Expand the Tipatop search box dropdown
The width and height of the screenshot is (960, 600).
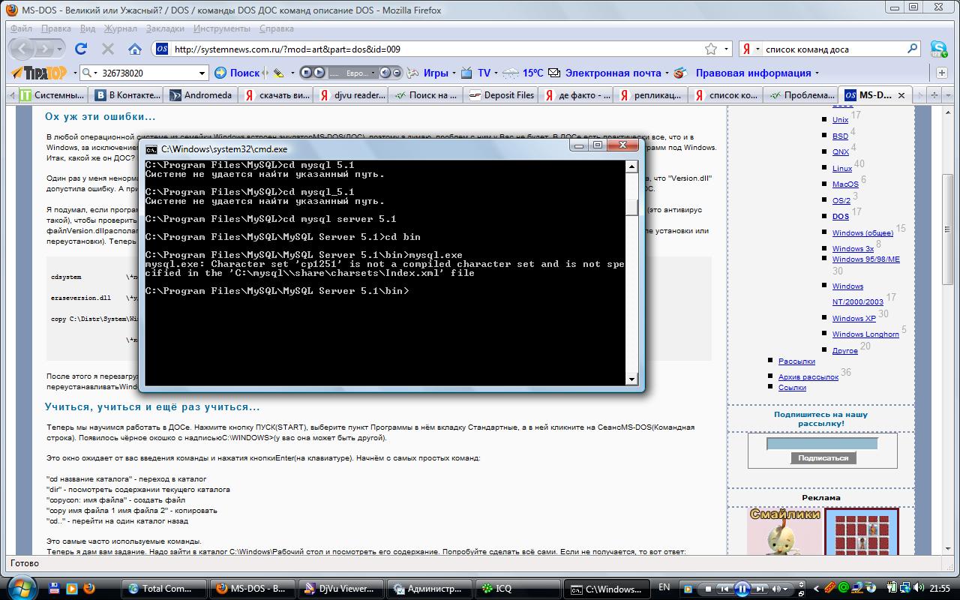coord(202,73)
